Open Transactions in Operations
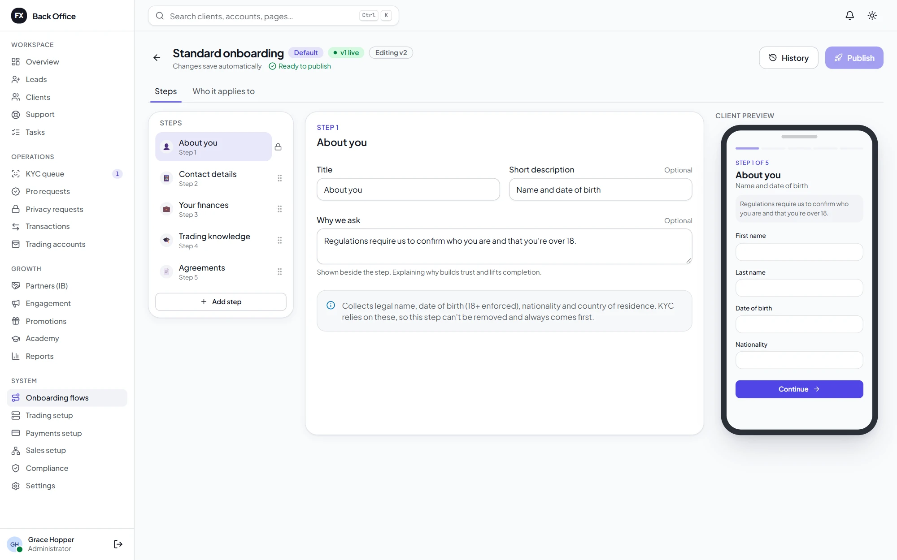897x560 pixels. point(67,226)
